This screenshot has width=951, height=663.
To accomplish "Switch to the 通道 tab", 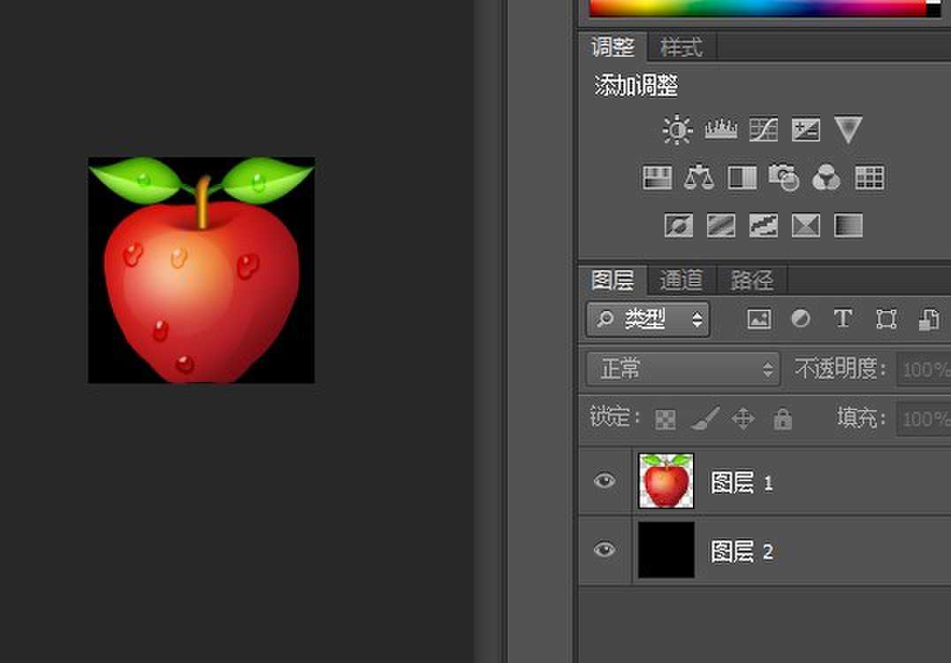I will 681,280.
